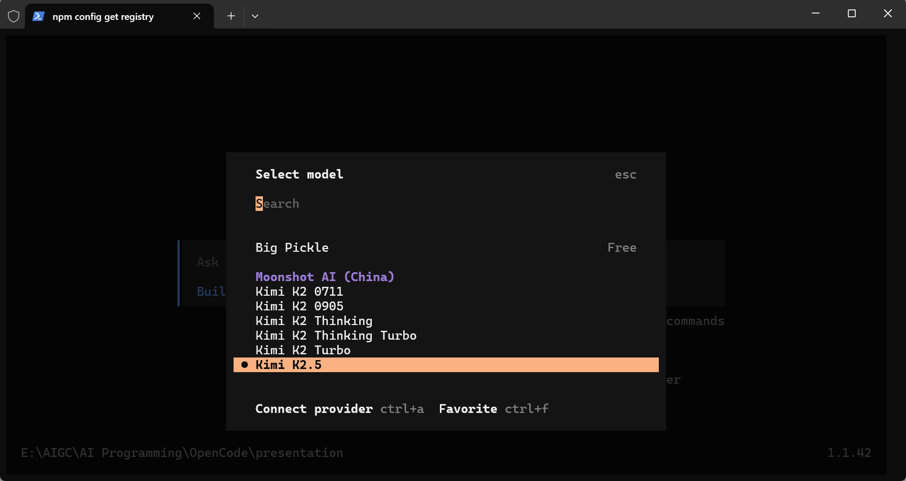The width and height of the screenshot is (906, 481).
Task: Open a new terminal tab with plus
Action: (231, 16)
